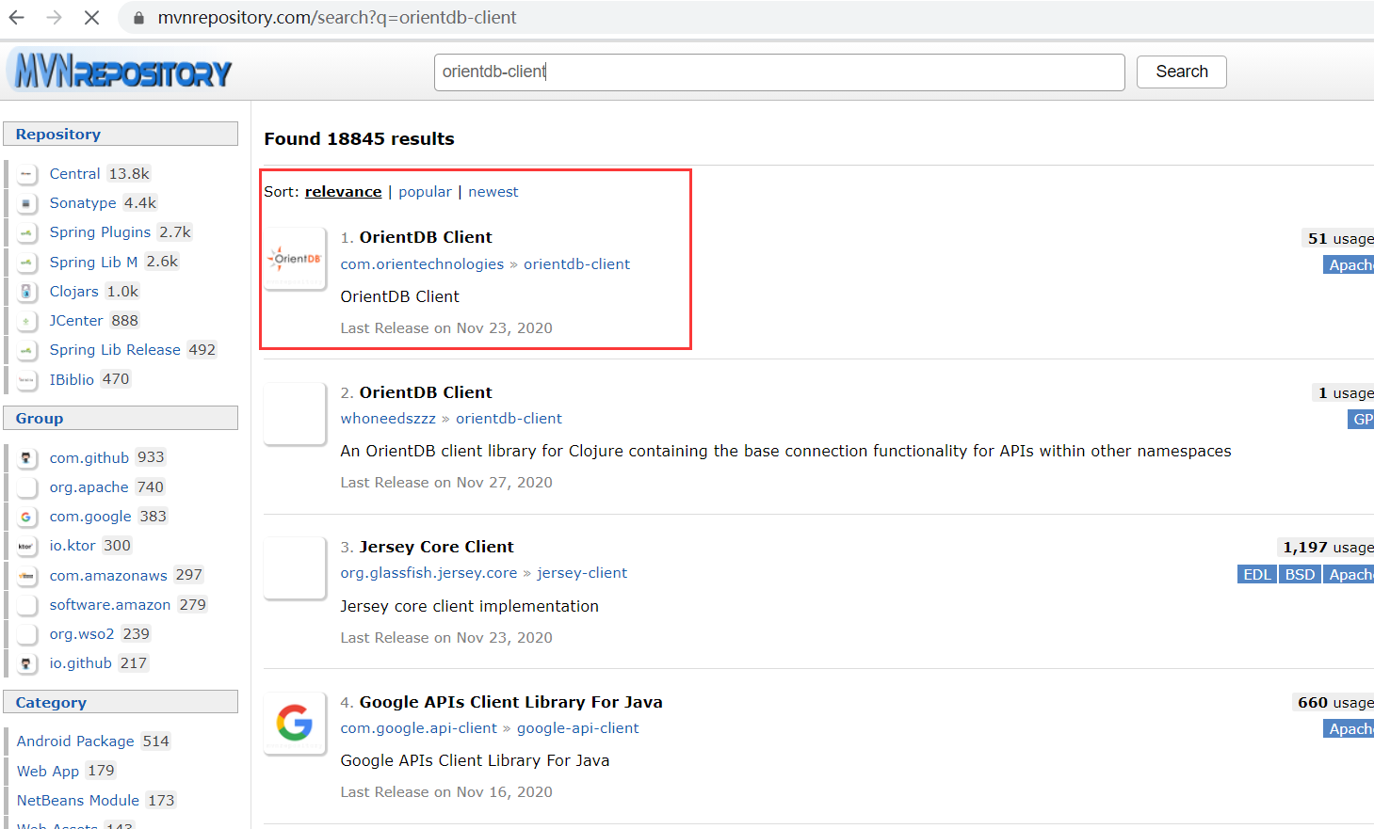
Task: Open google-api-client artifact link
Action: (x=577, y=728)
